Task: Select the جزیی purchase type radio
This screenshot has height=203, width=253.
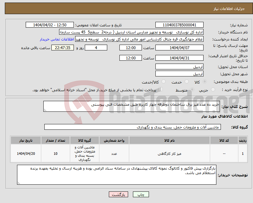Action: tap(213, 90)
